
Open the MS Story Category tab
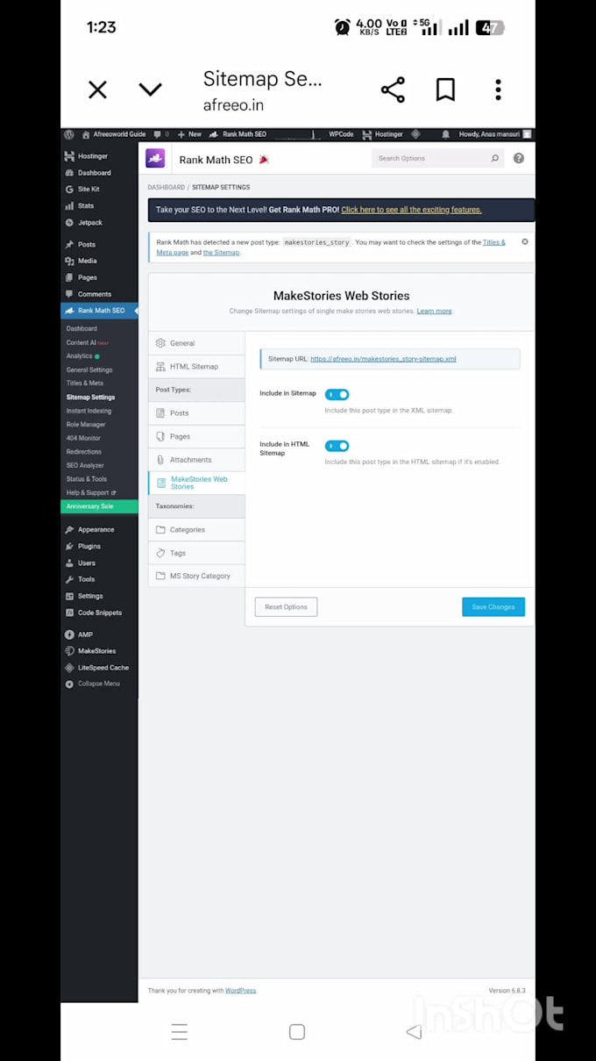pos(196,576)
